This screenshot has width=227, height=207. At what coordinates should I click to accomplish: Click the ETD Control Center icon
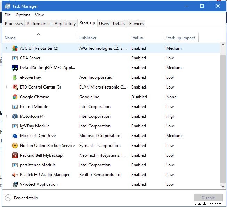click(15, 87)
